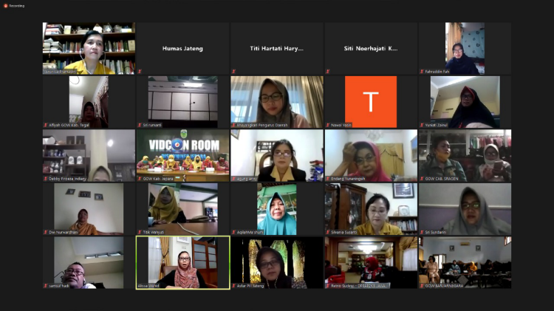The image size is (554, 311).
Task: Click muted mic icon beside Asfar PII Jateng
Action: (x=233, y=286)
